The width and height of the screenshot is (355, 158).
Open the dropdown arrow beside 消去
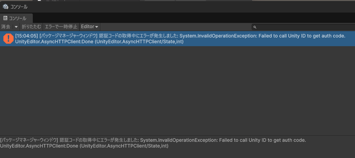click(16, 27)
